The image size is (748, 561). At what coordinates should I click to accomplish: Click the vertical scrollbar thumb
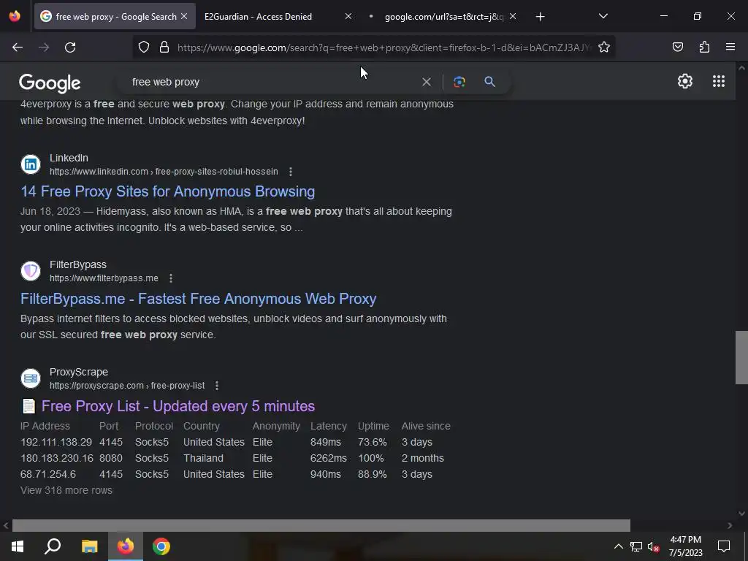[x=741, y=357]
